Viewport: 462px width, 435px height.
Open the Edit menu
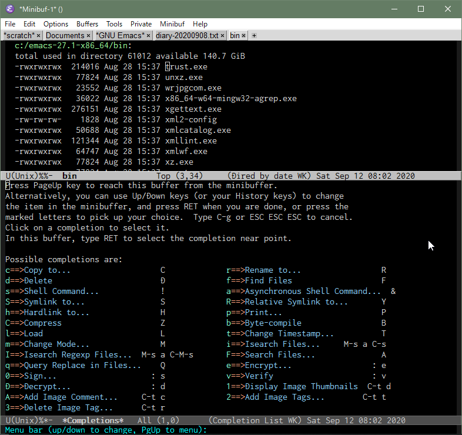pyautogui.click(x=29, y=24)
